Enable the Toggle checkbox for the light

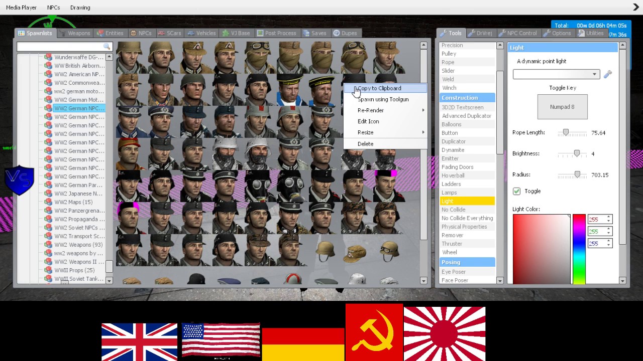tap(516, 191)
